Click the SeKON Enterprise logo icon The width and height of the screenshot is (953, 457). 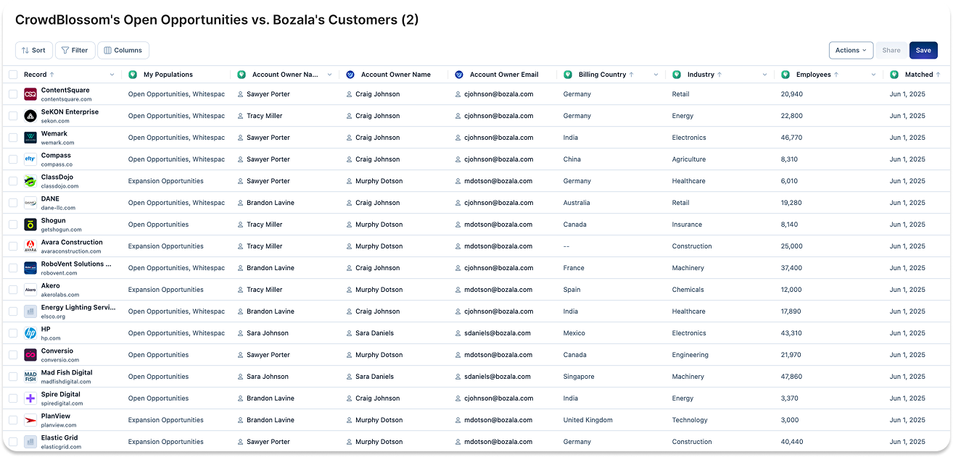30,116
